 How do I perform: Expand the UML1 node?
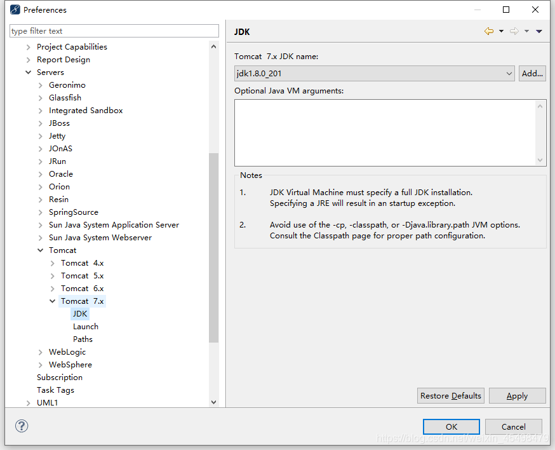click(x=29, y=403)
